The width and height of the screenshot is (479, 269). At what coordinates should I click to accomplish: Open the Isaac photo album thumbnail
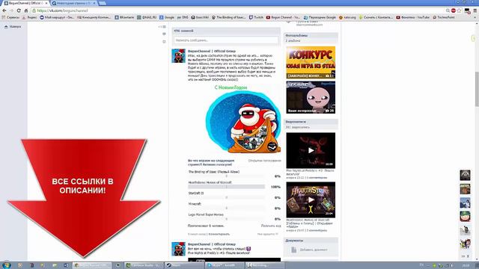tap(311, 97)
